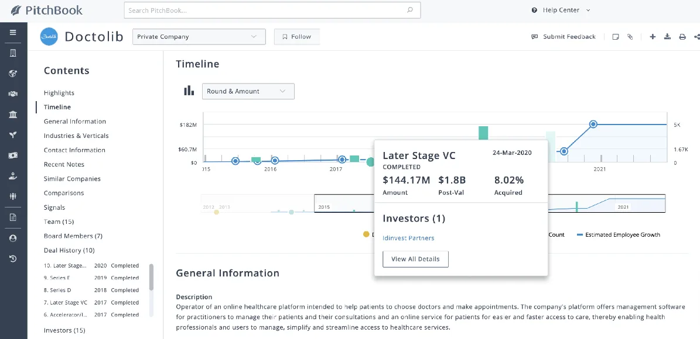This screenshot has width=700, height=339.
Task: Open Industries & Verticals in Contents
Action: [76, 136]
